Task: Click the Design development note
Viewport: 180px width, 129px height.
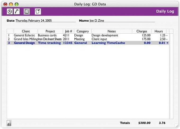Action: point(105,35)
